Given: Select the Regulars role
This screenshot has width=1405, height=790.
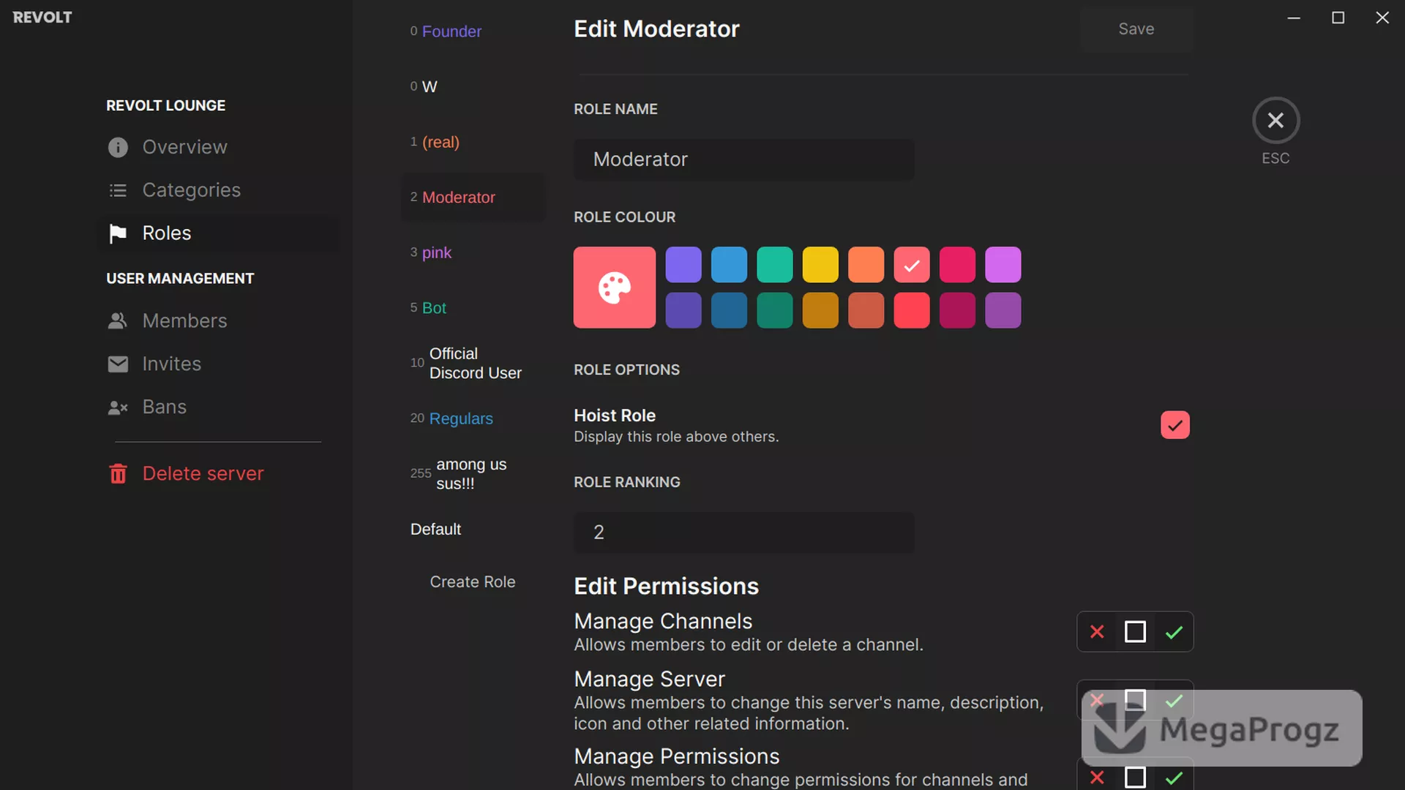Looking at the screenshot, I should point(473,418).
